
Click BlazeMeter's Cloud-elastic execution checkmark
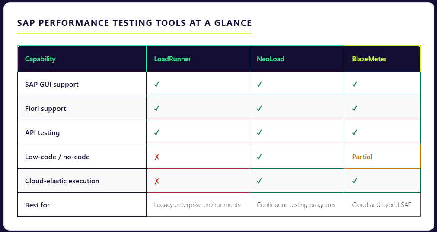[x=354, y=181]
